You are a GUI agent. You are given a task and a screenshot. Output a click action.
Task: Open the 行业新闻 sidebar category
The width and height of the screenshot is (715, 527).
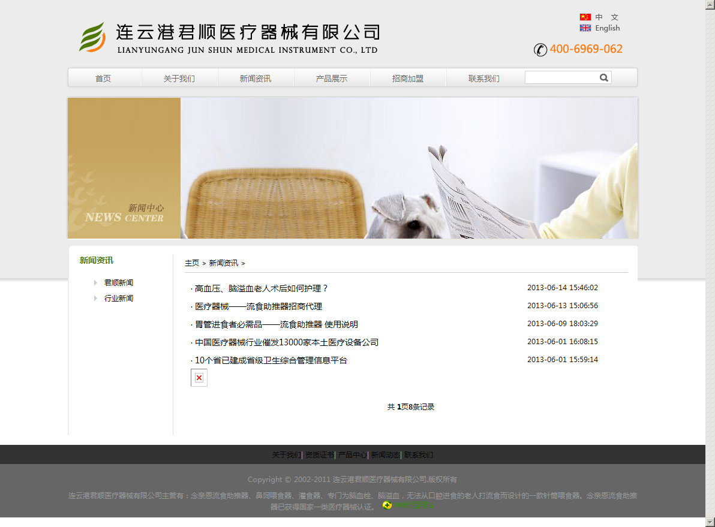119,298
